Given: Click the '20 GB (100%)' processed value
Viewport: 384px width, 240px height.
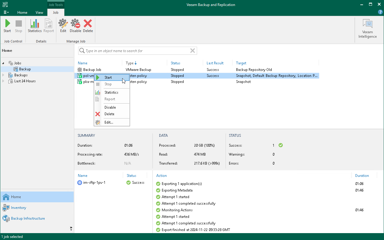Looking at the screenshot, I should tap(204, 145).
